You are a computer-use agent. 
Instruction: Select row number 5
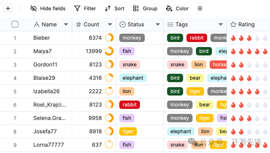tap(15, 91)
